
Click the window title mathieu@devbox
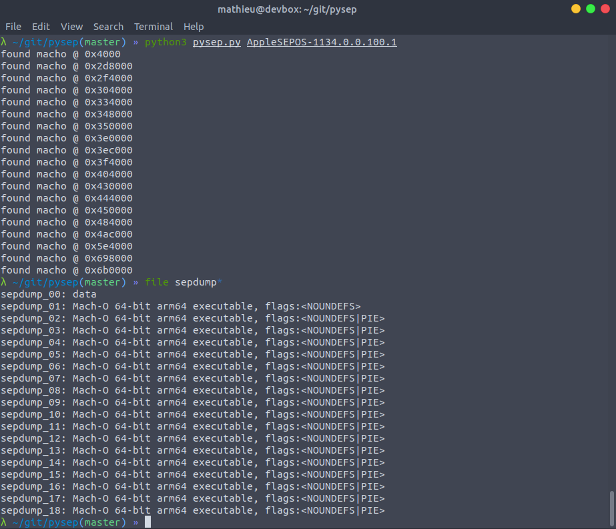[x=308, y=9]
